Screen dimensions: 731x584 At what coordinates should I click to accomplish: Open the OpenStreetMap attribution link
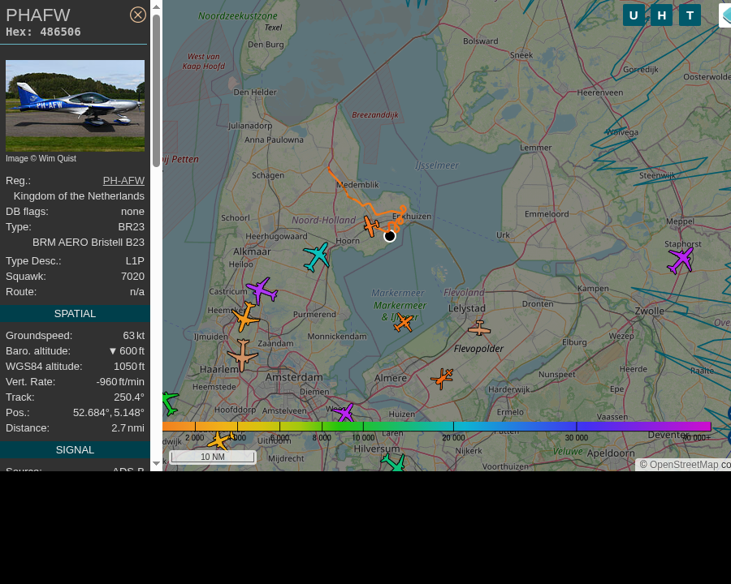[x=683, y=465]
